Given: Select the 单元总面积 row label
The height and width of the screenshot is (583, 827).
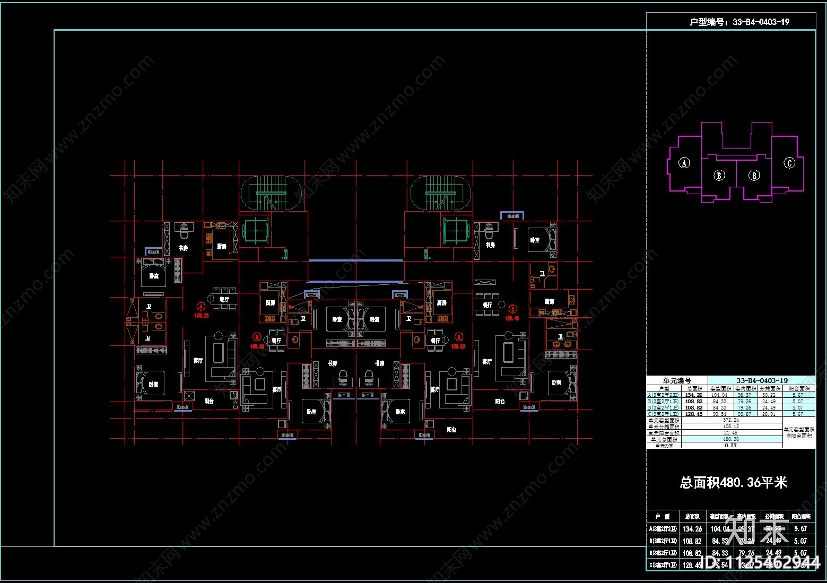Looking at the screenshot, I should (664, 439).
